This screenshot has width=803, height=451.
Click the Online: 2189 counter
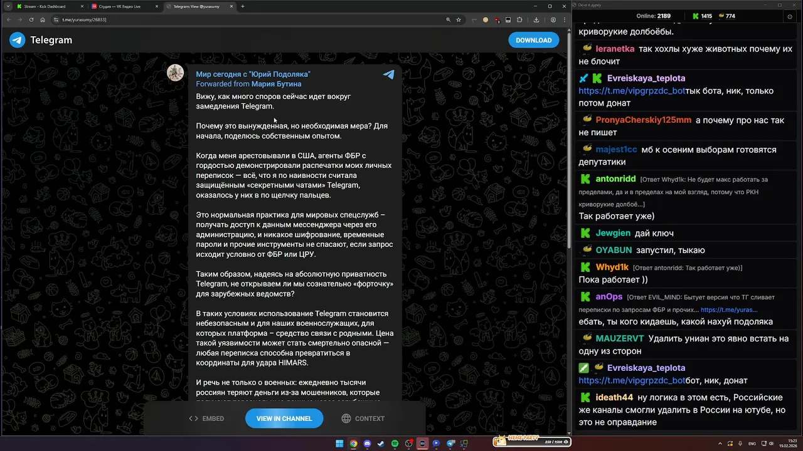[653, 16]
